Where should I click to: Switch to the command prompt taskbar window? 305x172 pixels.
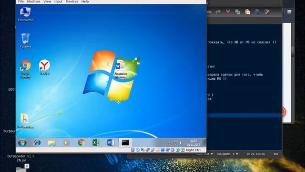click(125, 143)
